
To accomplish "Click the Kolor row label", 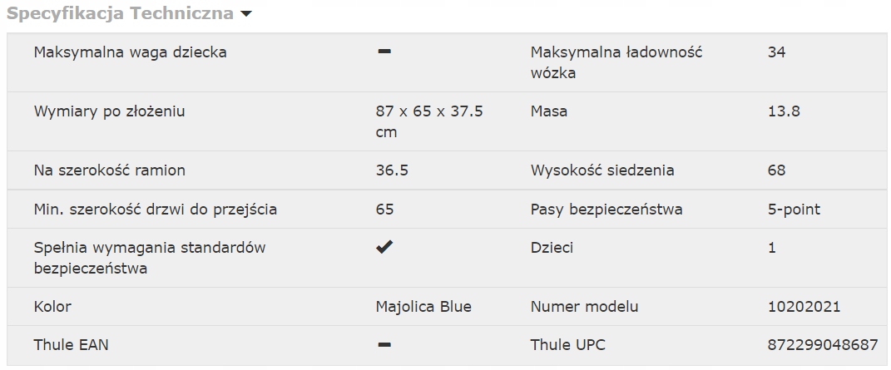I will pyautogui.click(x=52, y=307).
